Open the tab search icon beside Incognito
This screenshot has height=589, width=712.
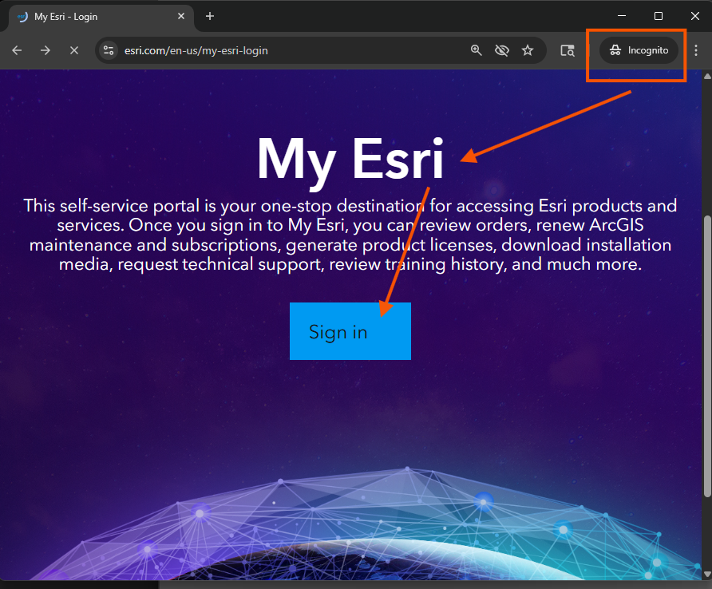[x=568, y=50]
